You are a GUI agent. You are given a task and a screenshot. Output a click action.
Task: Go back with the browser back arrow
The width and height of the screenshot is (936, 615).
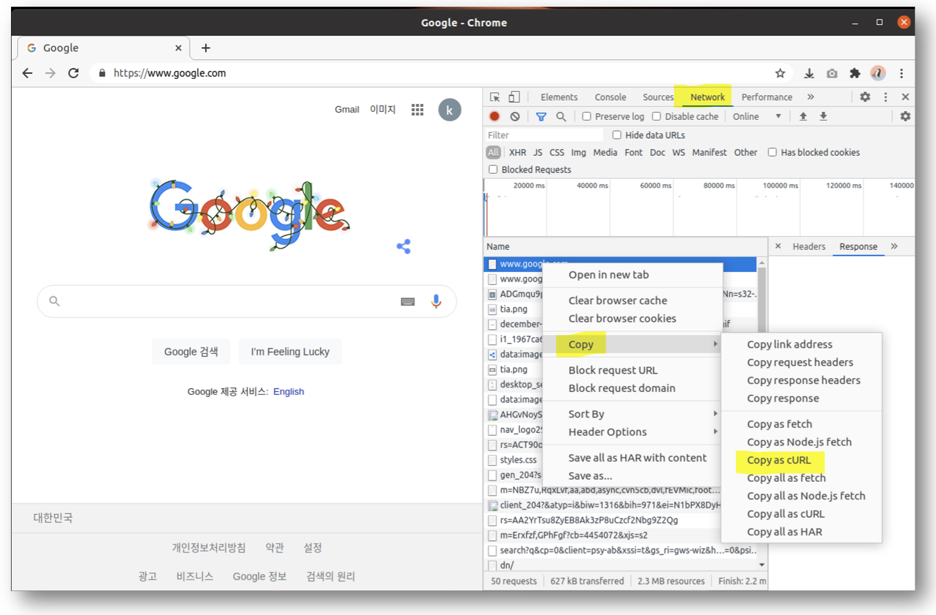click(28, 73)
